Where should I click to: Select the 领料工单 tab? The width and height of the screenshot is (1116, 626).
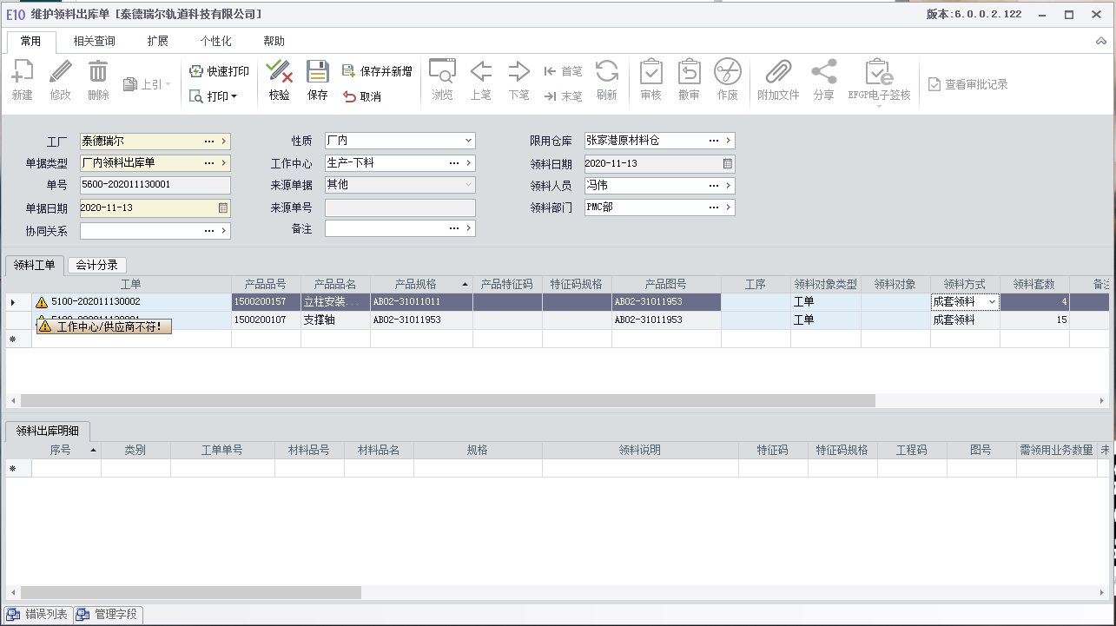point(35,265)
